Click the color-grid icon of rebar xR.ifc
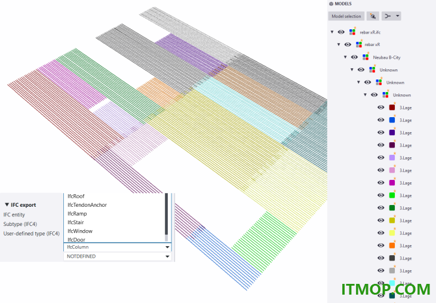 352,32
